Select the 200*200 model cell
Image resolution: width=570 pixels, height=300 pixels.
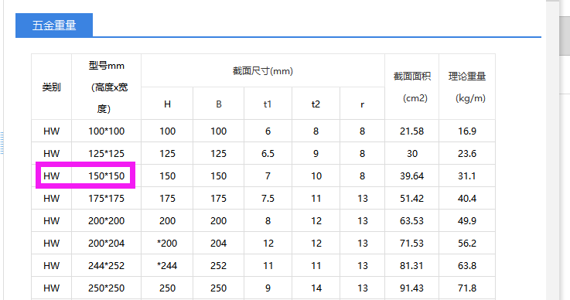[x=106, y=220]
